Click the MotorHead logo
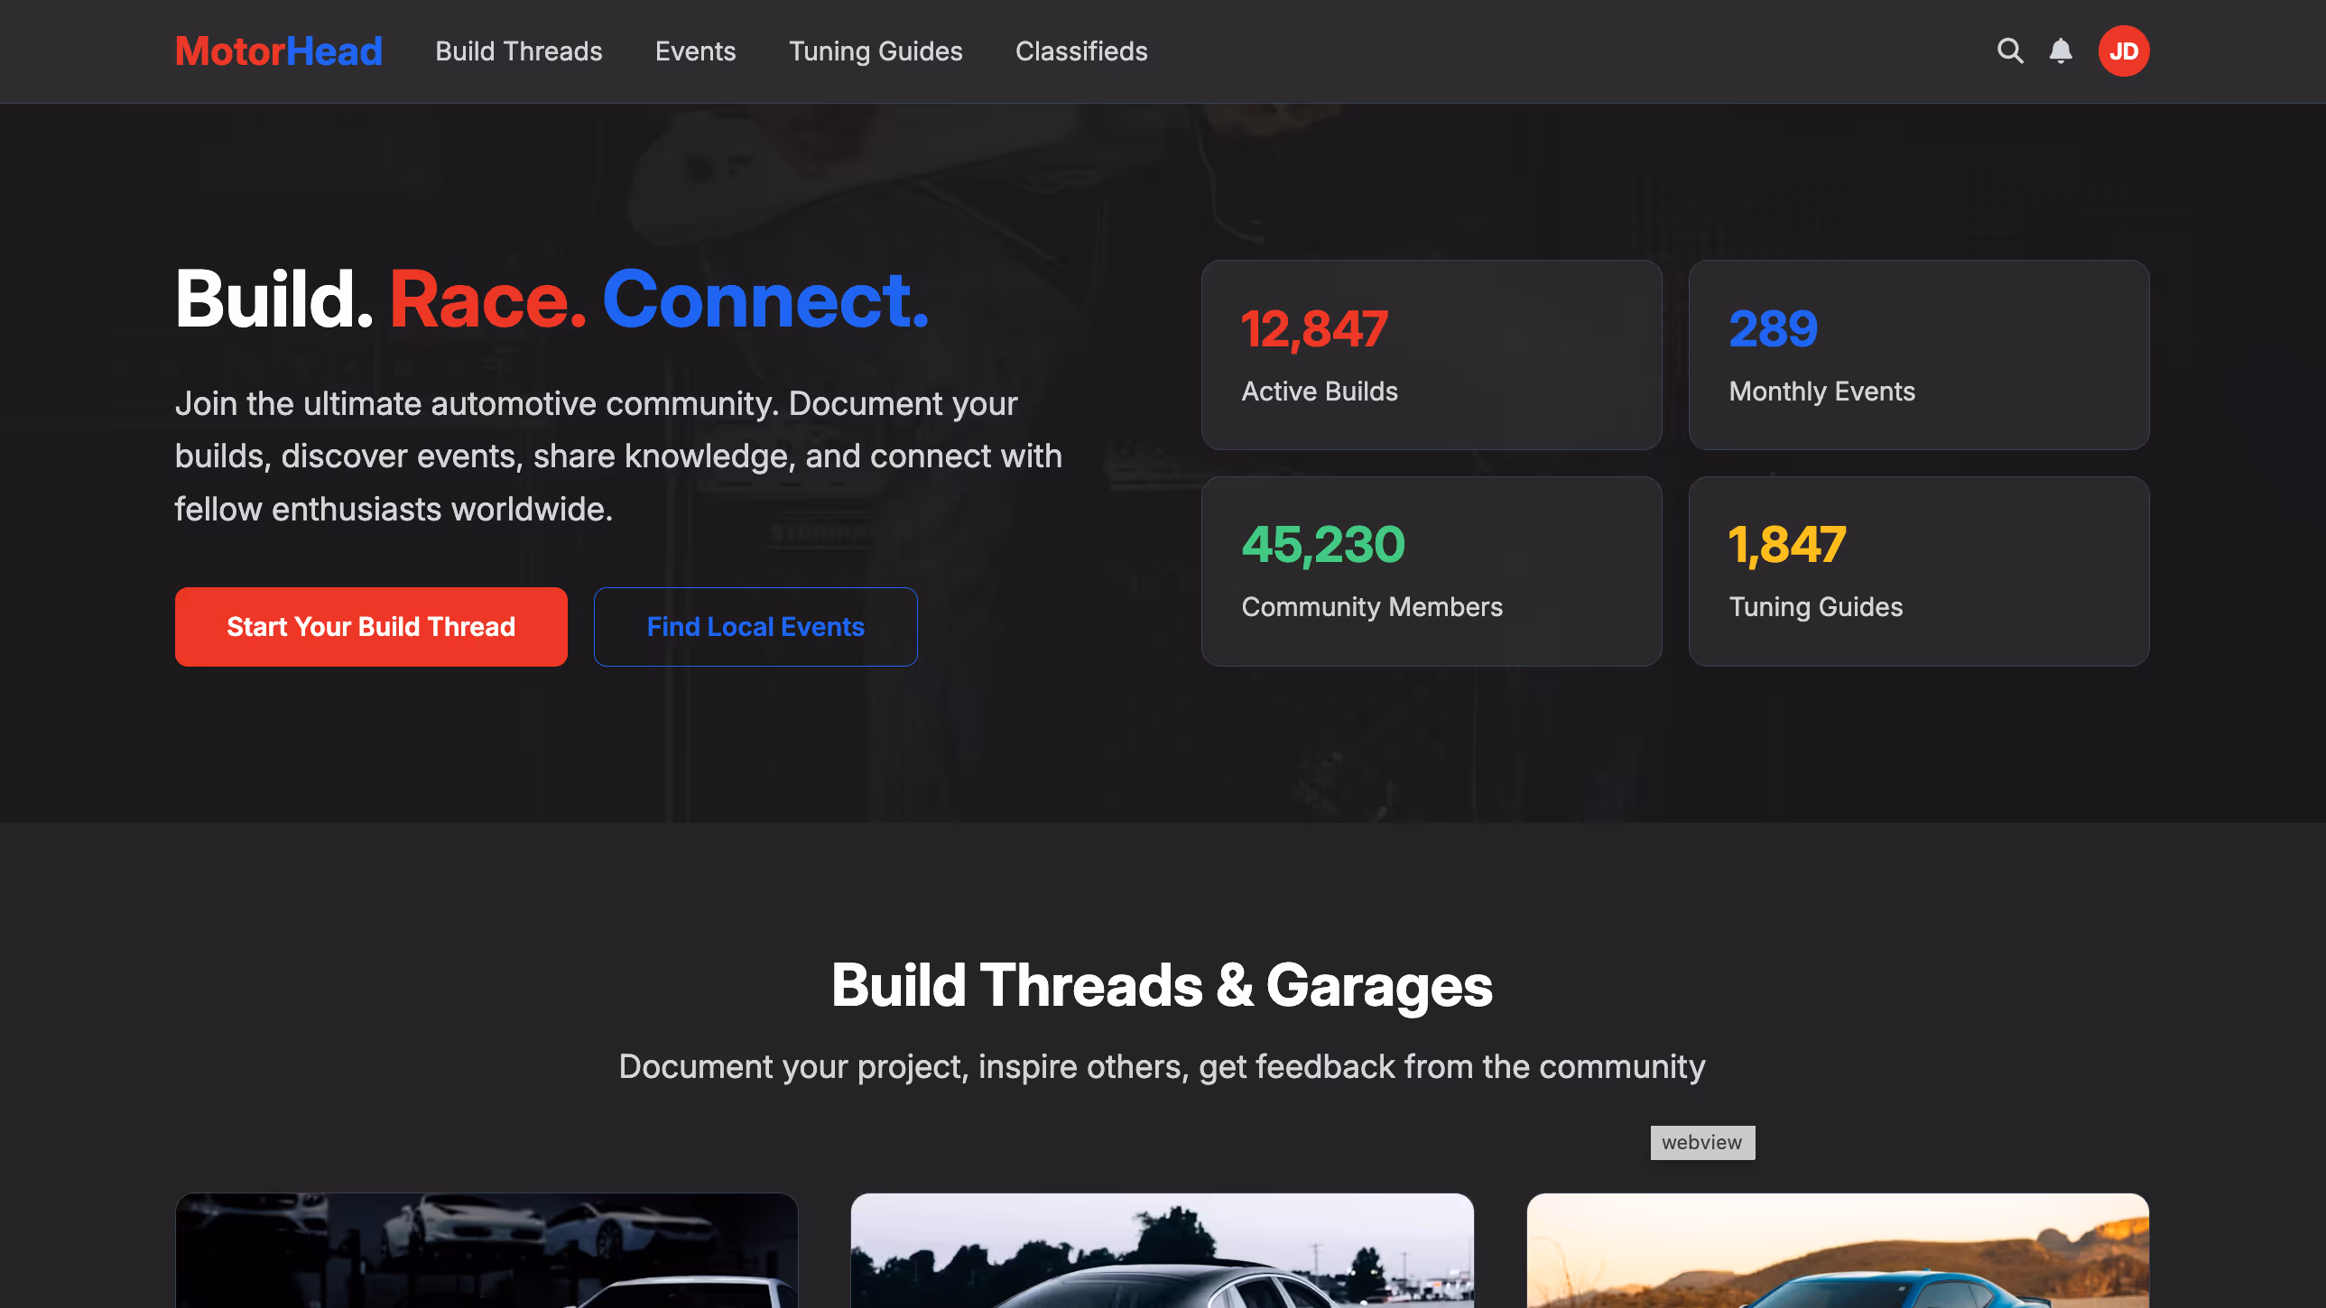Image resolution: width=2326 pixels, height=1308 pixels. pos(278,51)
